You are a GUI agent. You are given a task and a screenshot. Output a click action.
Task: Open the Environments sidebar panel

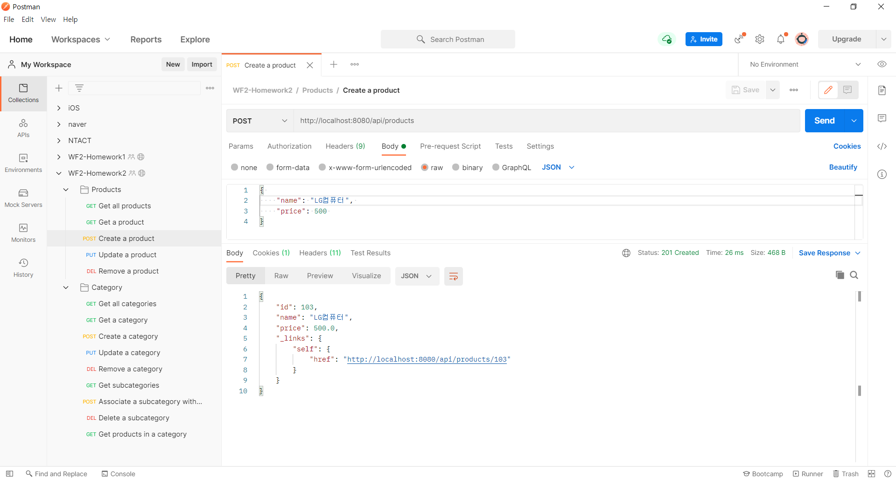tap(23, 164)
